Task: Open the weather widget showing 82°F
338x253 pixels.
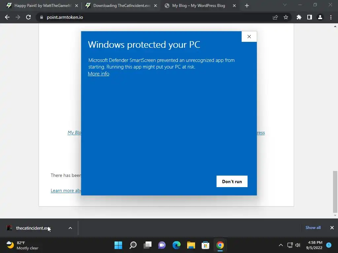Action: [22, 245]
